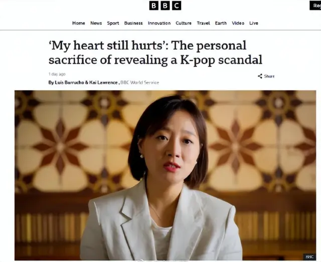Select Live in the navigation bar
Image resolution: width=321 pixels, height=262 pixels.
pyautogui.click(x=254, y=23)
